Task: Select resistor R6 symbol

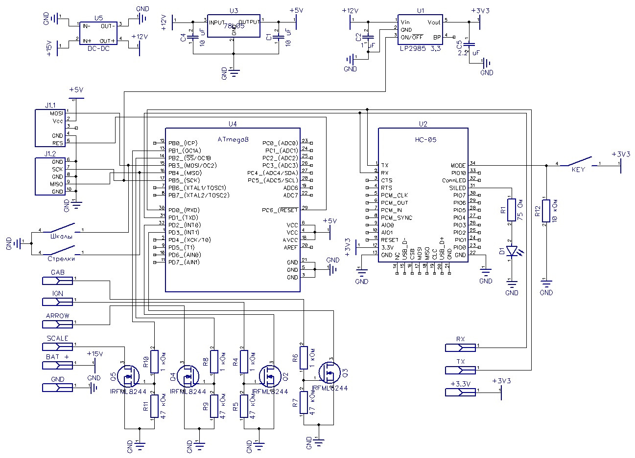Action: click(x=303, y=358)
